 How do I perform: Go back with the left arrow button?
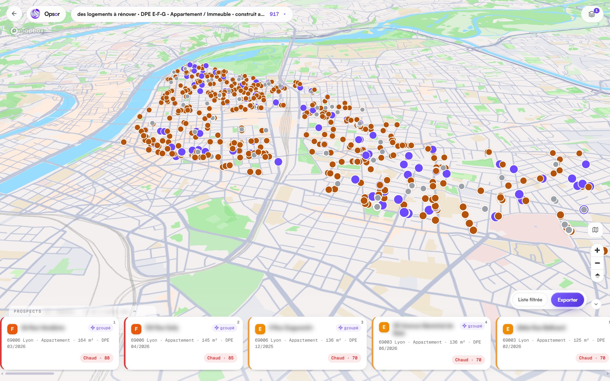click(14, 14)
